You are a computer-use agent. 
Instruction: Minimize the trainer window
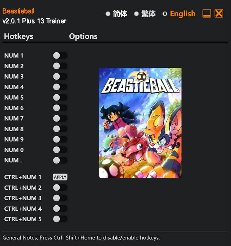[207, 13]
